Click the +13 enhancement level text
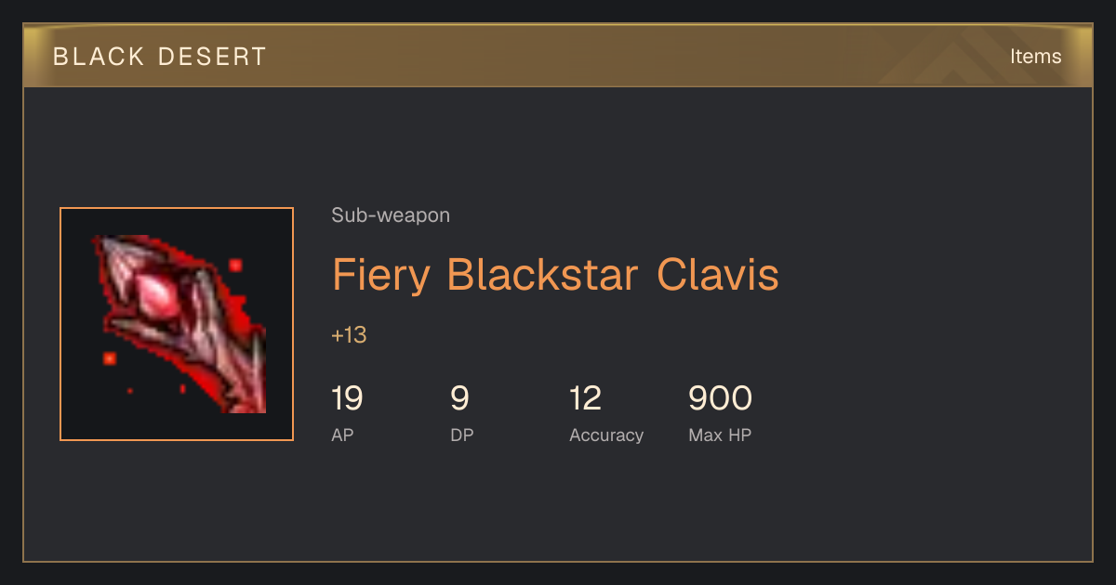This screenshot has height=585, width=1116. pyautogui.click(x=349, y=335)
